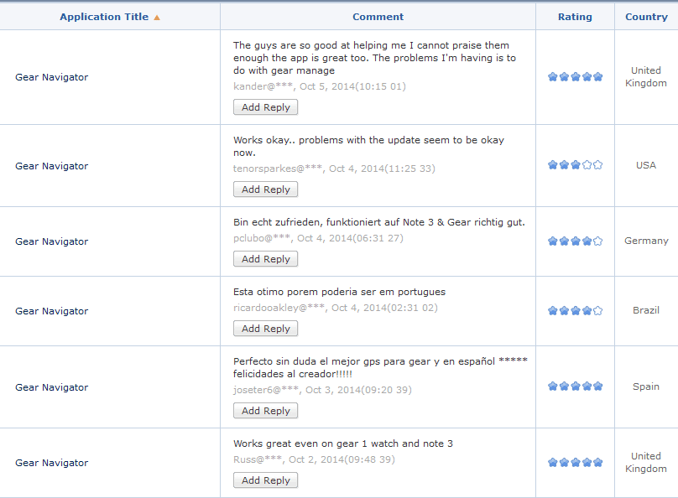
Task: Click United Kingdom country in Russ's row
Action: (x=646, y=463)
